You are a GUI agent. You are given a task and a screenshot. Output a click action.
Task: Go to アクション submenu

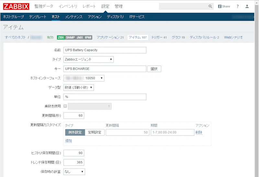click(95, 17)
